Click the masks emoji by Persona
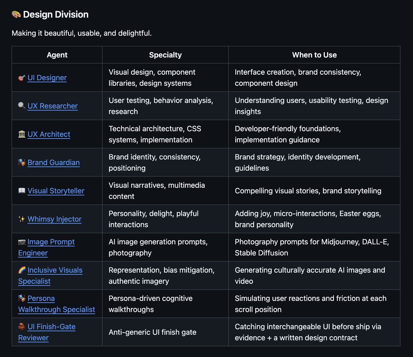The height and width of the screenshot is (357, 413). (x=22, y=299)
